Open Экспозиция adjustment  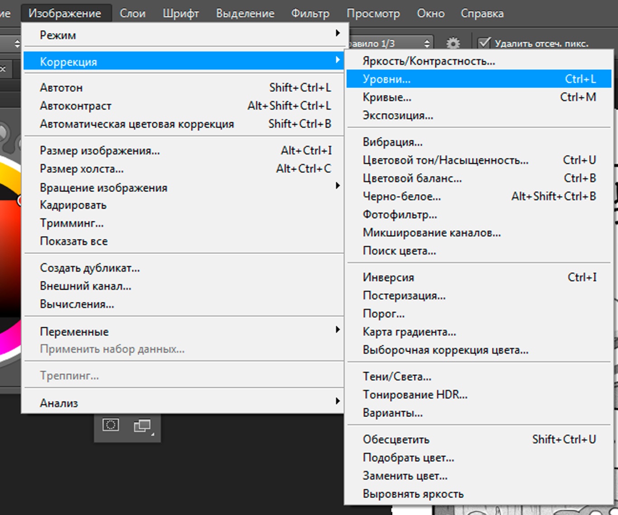coord(479,115)
